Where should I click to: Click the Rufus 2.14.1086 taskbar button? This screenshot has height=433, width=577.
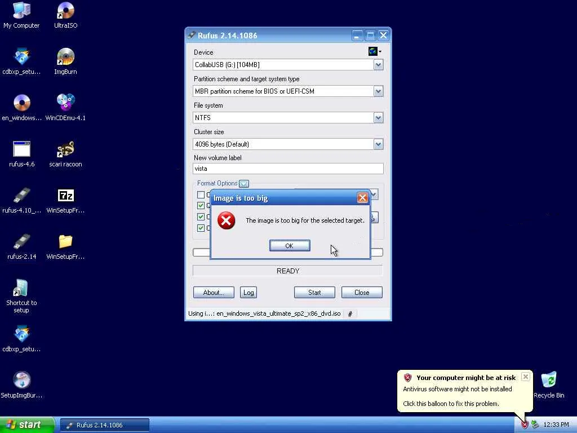point(104,425)
